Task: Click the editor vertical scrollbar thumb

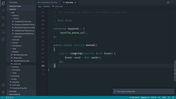Action: [175, 71]
